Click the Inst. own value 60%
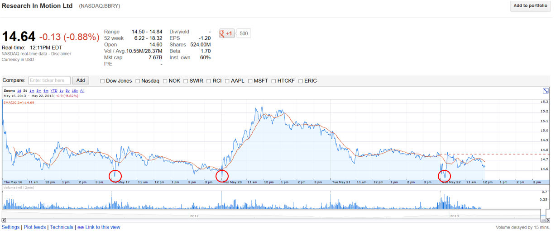The image size is (556, 234). (205, 57)
